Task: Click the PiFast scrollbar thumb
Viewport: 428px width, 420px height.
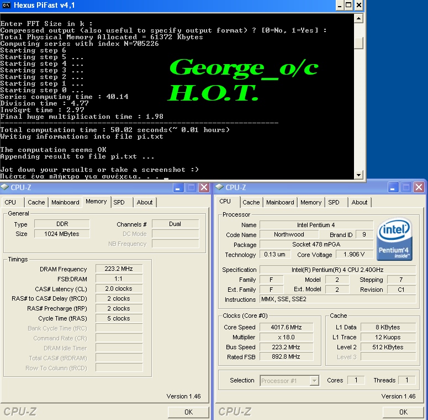Action: tap(358, 43)
